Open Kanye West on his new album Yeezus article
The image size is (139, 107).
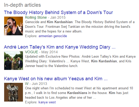point(56,79)
